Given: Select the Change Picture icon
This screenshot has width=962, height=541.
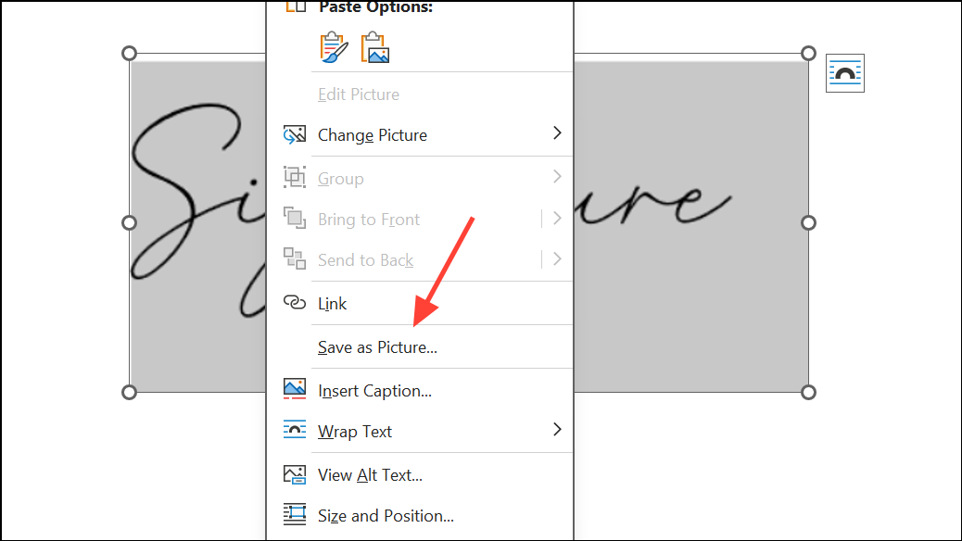Looking at the screenshot, I should click(x=294, y=133).
